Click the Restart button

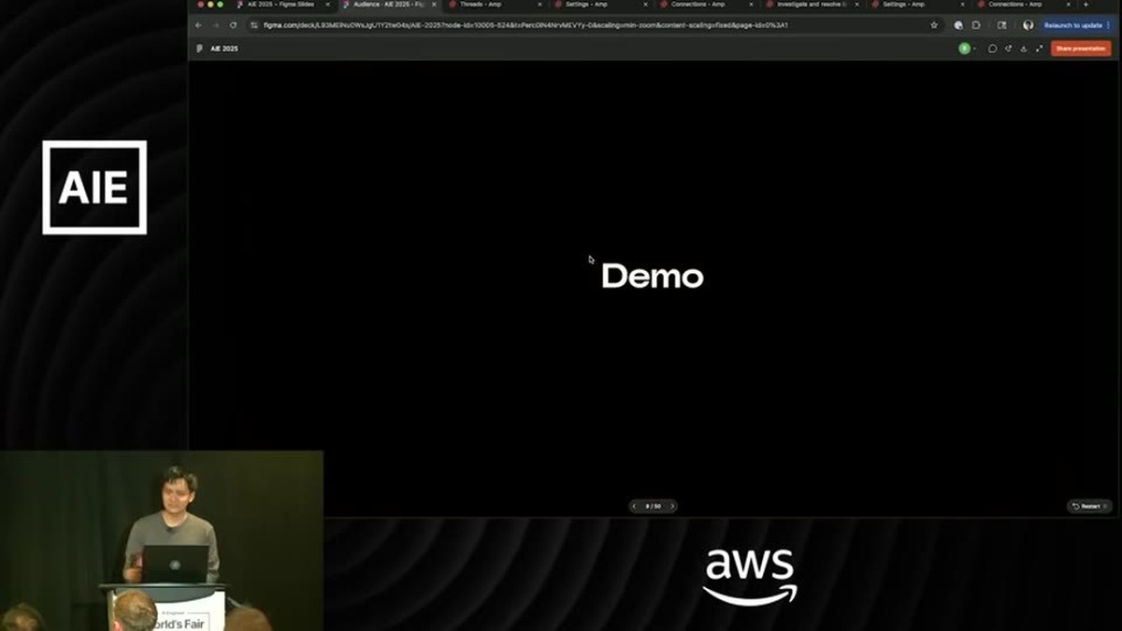pos(1089,506)
